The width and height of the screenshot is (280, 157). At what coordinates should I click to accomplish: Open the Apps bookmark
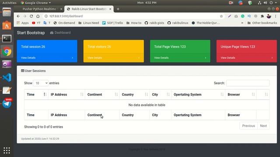coord(23,23)
